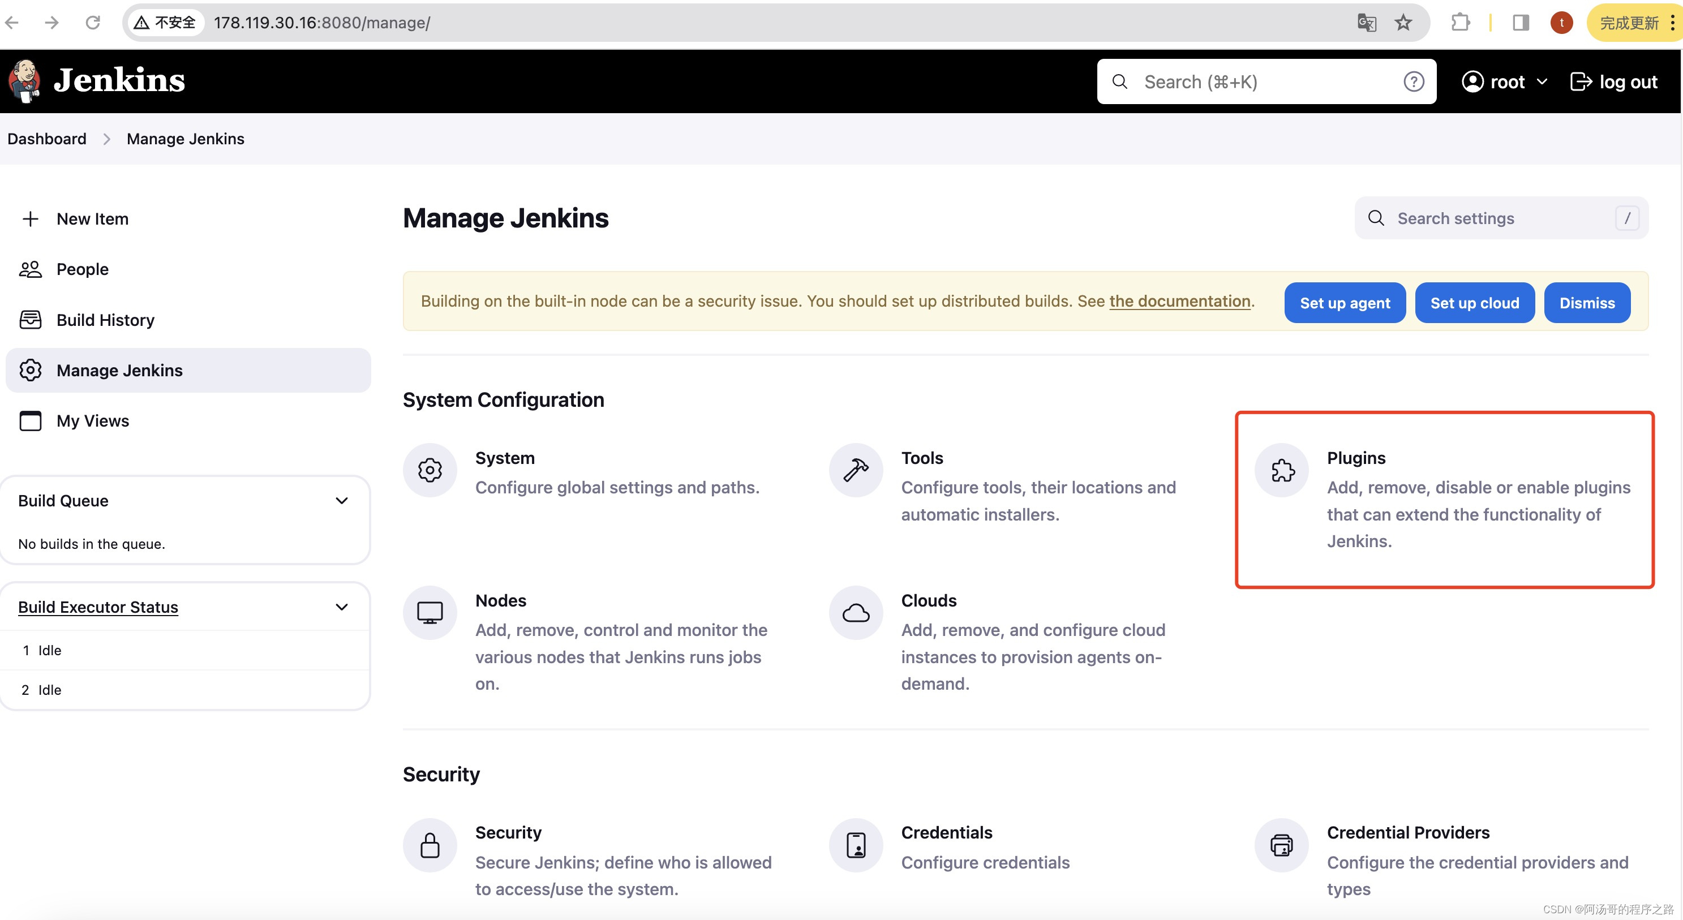Click the Set up agent button
The image size is (1683, 920).
[x=1345, y=303]
